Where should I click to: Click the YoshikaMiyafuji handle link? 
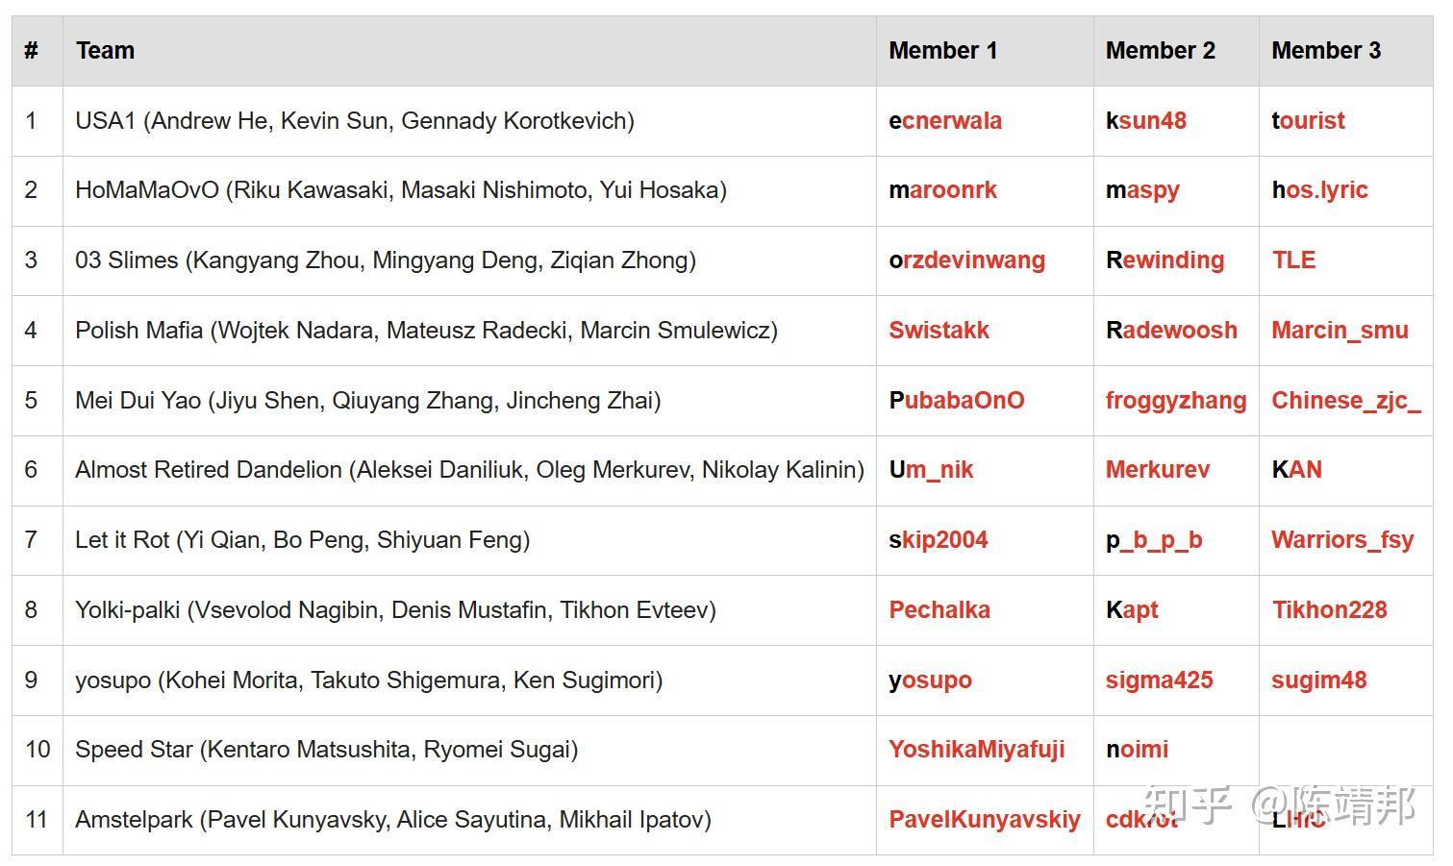coord(976,750)
